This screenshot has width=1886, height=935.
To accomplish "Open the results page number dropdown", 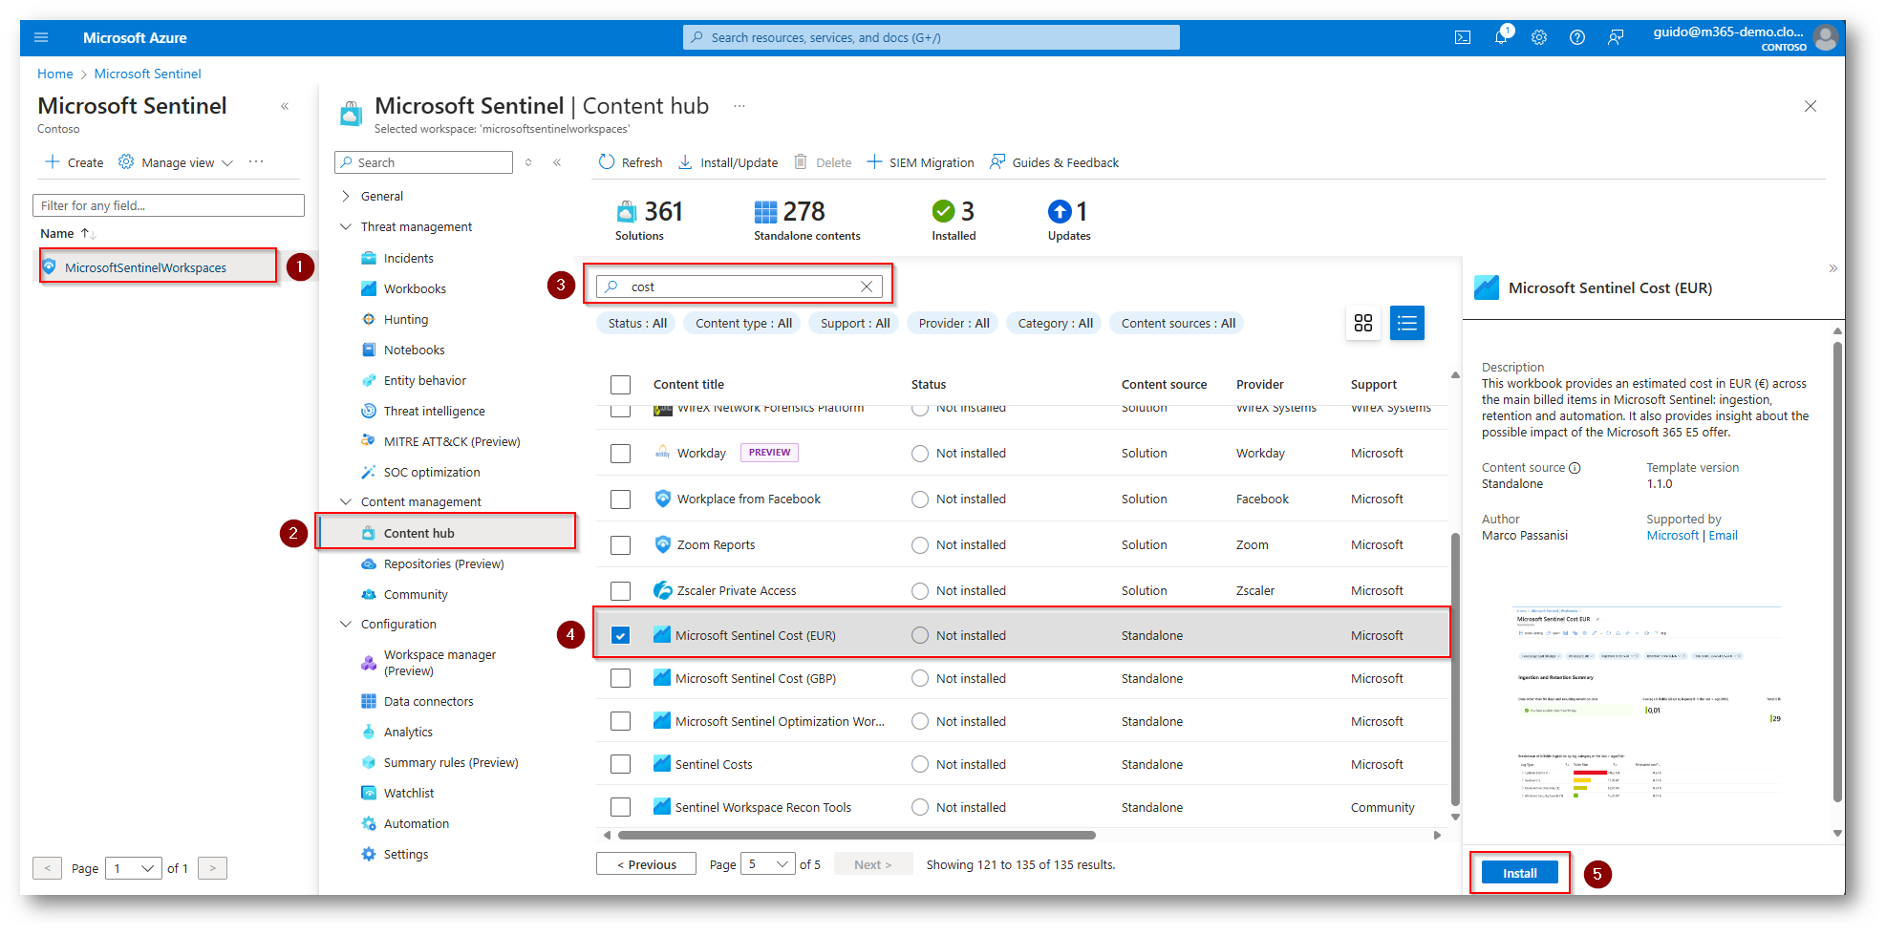I will click(769, 864).
